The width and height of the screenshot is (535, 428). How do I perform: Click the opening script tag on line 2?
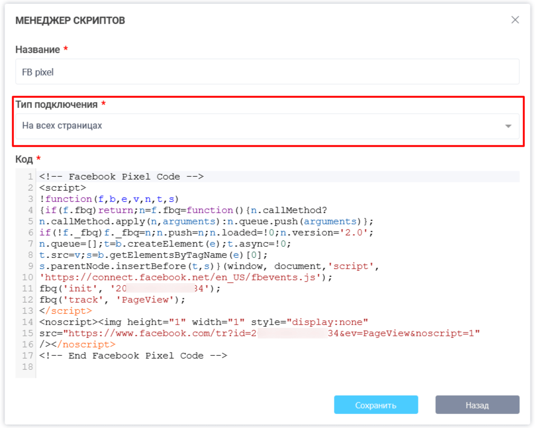[63, 188]
